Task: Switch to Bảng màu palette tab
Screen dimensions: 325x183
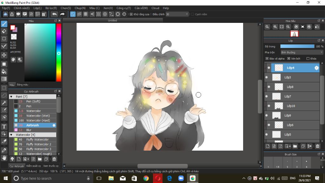Action: coord(23,85)
